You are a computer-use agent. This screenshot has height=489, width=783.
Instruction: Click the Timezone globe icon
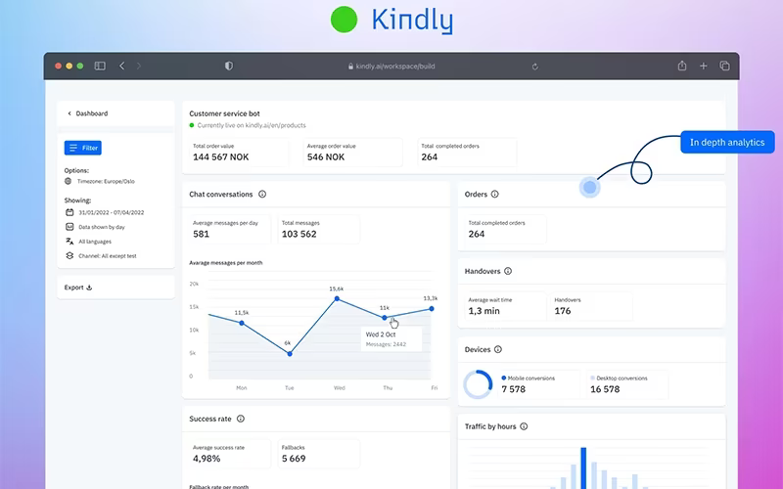click(x=68, y=181)
